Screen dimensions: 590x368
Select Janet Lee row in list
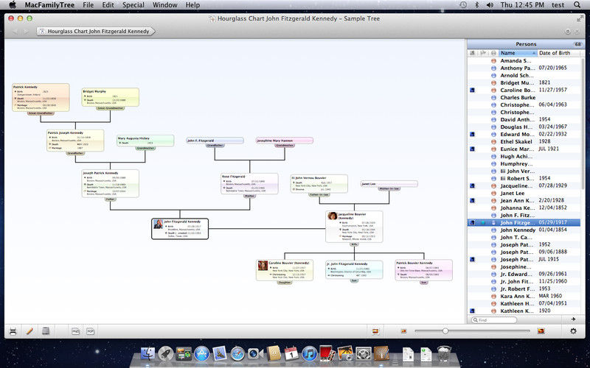coord(524,193)
